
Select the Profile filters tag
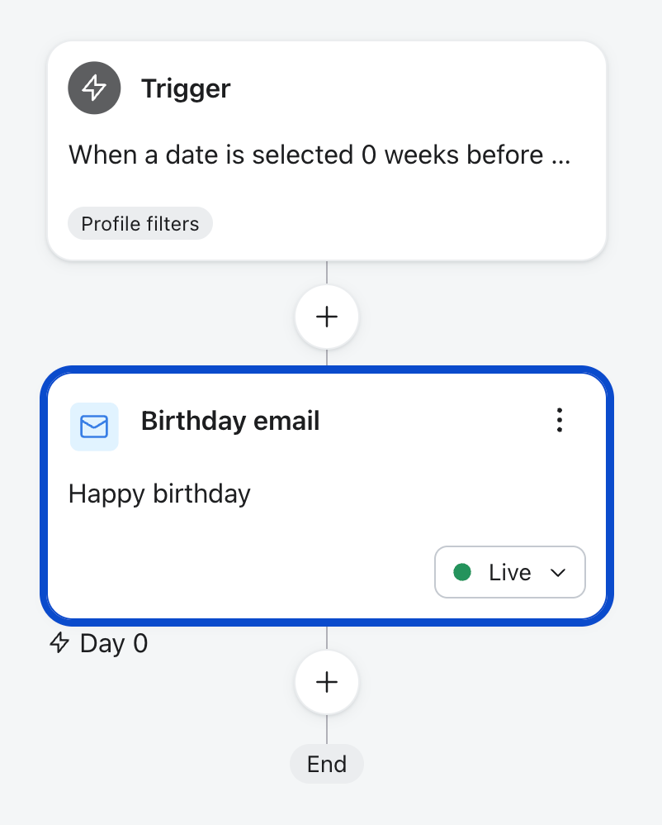coord(140,224)
